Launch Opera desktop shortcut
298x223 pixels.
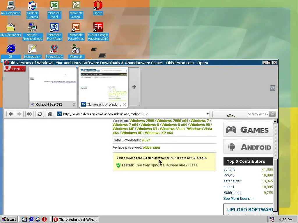pos(98,8)
